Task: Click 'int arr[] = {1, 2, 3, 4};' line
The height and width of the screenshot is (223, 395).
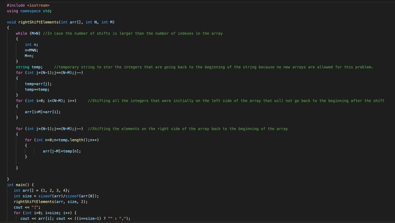Action: pyautogui.click(x=42, y=191)
